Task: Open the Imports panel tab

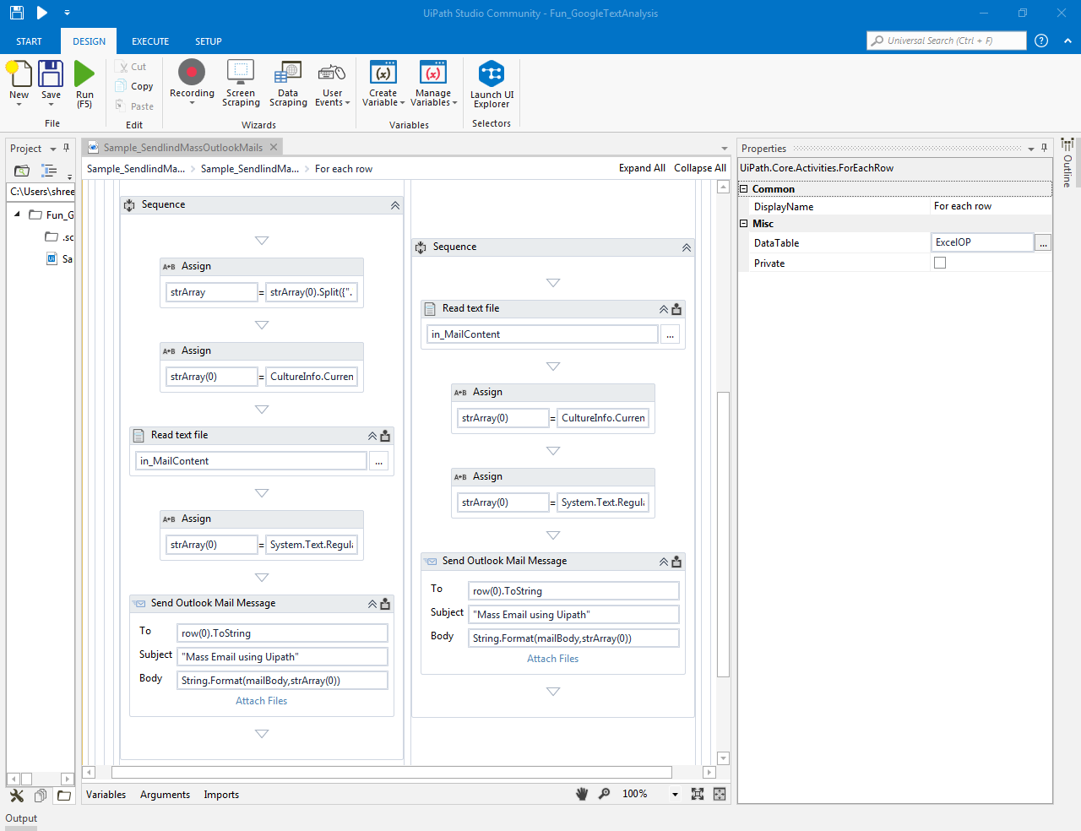Action: [221, 795]
